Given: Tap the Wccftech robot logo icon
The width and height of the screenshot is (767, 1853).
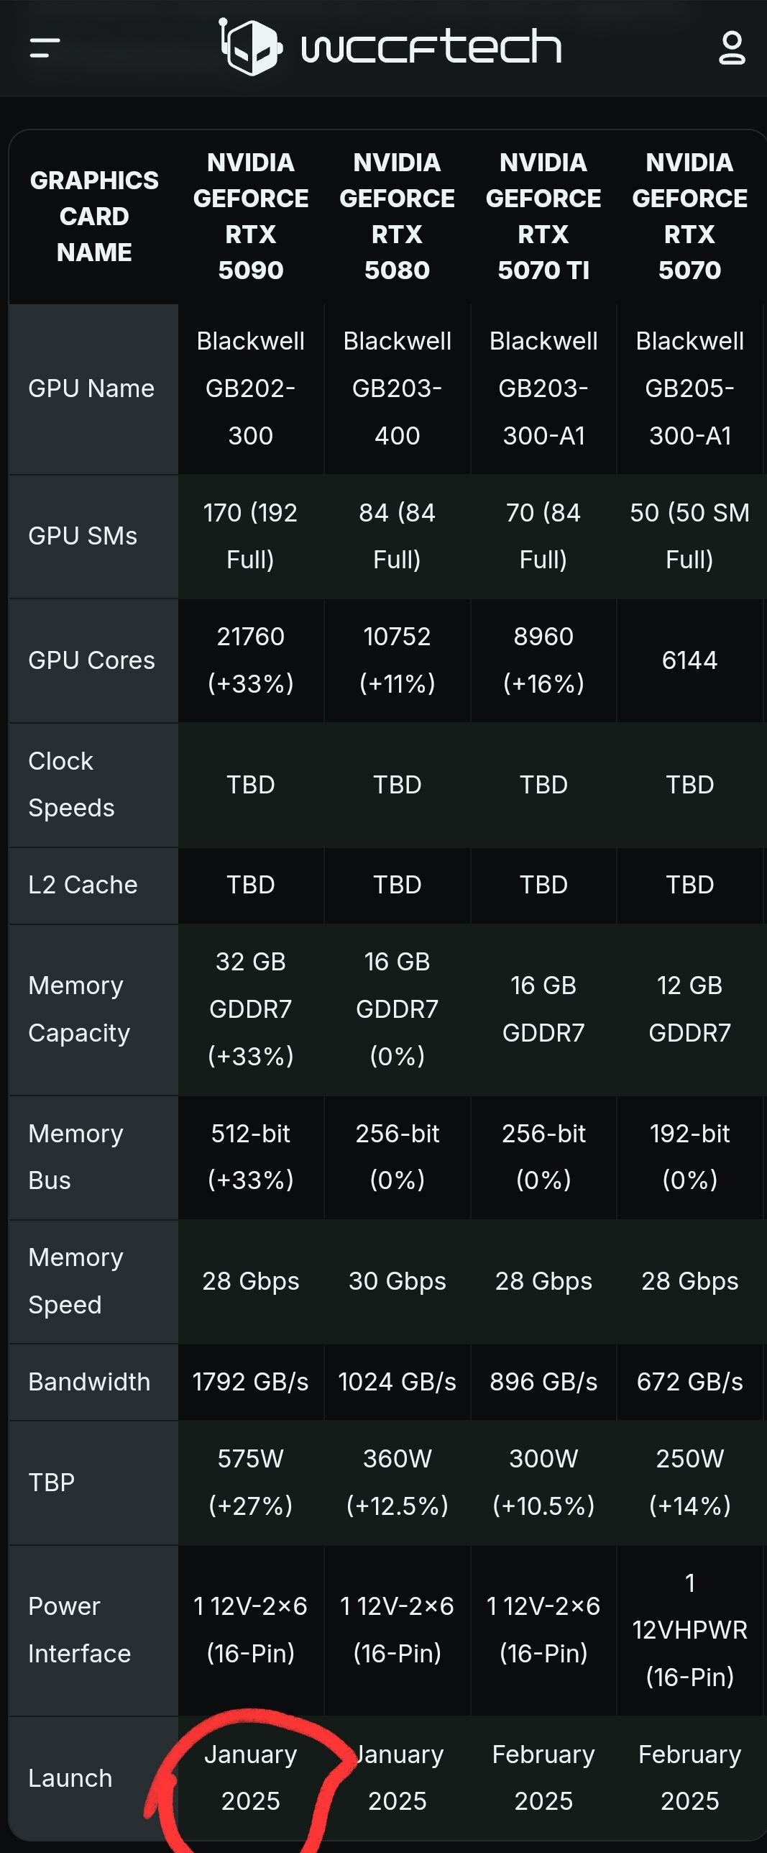Looking at the screenshot, I should point(249,47).
